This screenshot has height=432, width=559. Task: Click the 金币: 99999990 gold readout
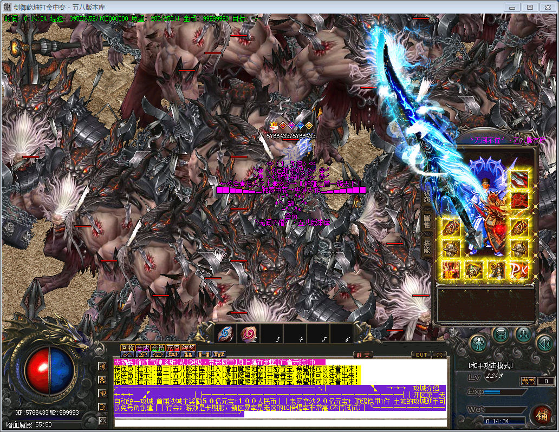coord(206,18)
